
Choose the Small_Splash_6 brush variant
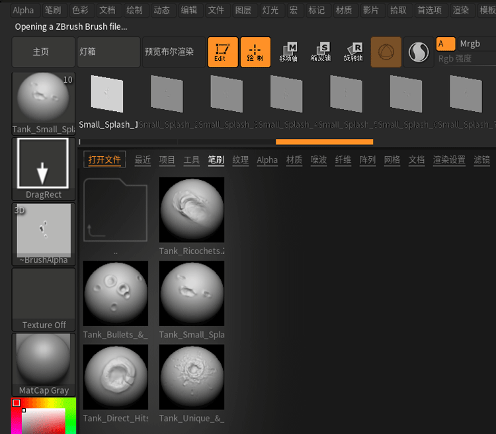406,102
